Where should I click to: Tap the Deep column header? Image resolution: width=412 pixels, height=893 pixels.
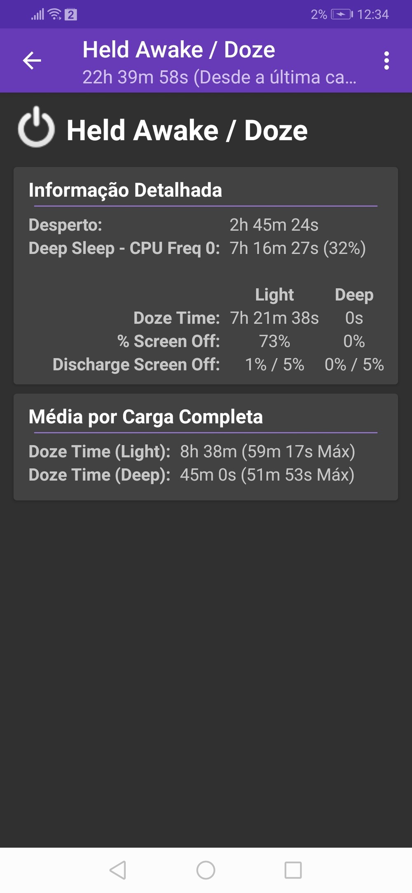tap(354, 295)
